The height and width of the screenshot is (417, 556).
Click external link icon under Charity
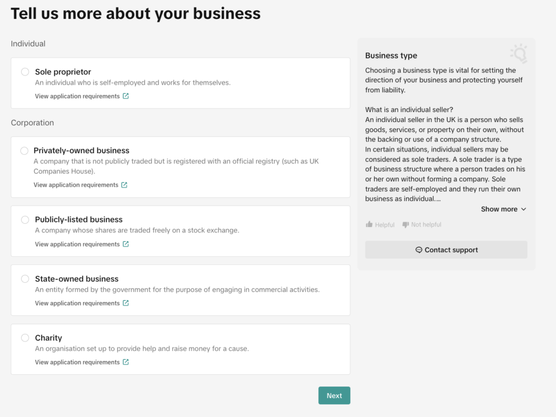[126, 362]
